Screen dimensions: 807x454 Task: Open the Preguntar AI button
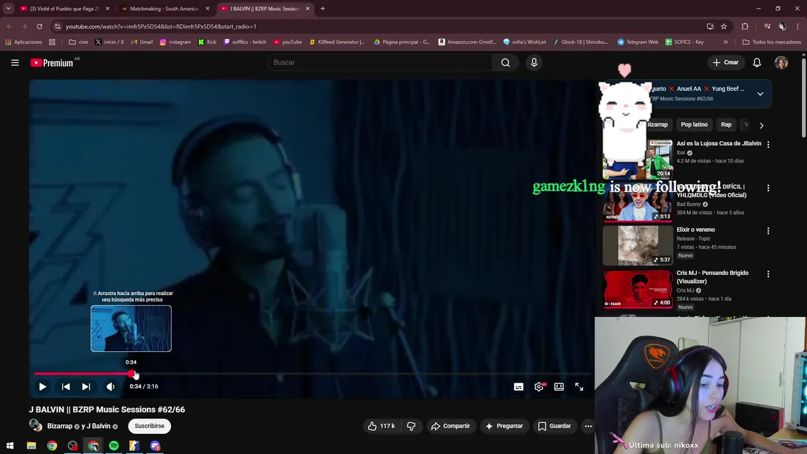pyautogui.click(x=503, y=426)
